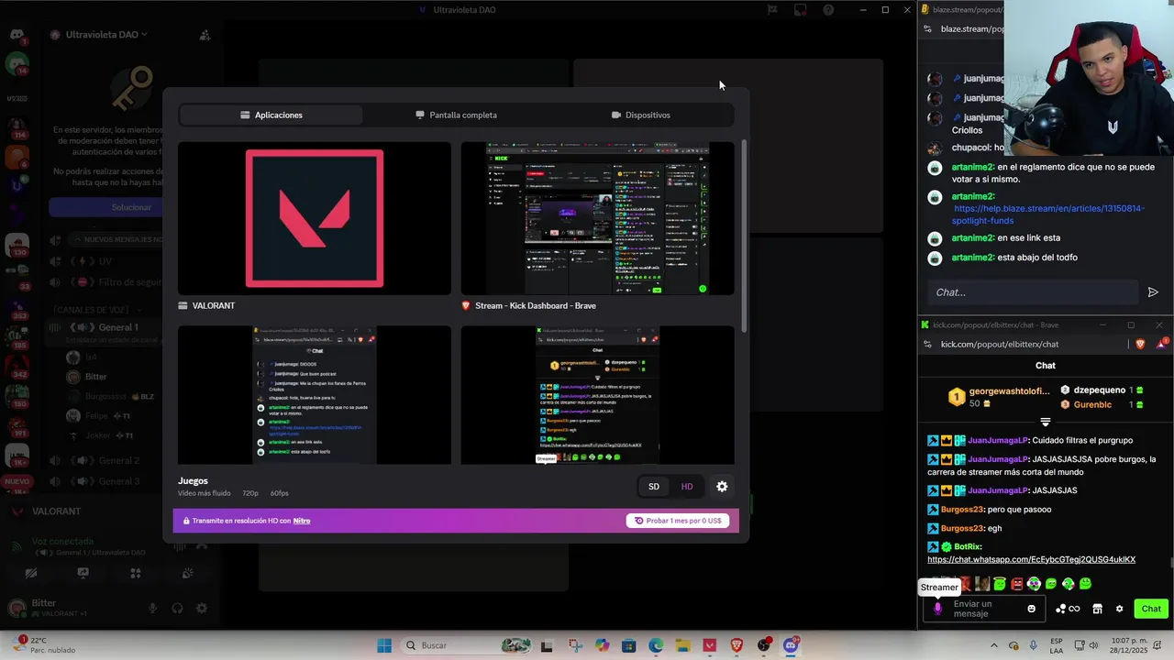1174x660 pixels.
Task: Click Probar 1 mes por 0 US$ button
Action: (x=678, y=521)
